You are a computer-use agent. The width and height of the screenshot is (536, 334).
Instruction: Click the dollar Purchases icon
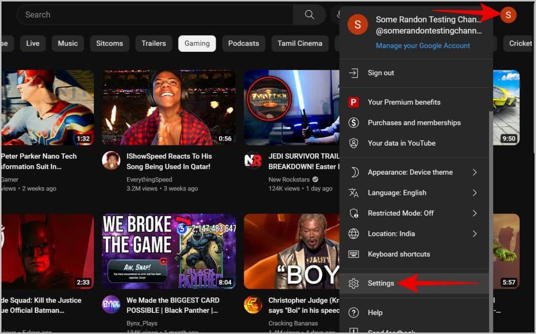(353, 122)
